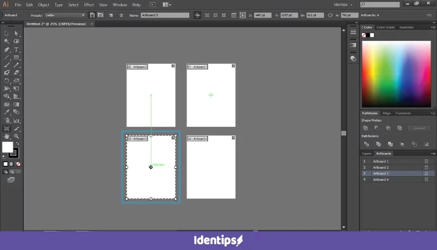Pick a color from the spectrum
The height and width of the screenshot is (250, 437).
coord(396,70)
